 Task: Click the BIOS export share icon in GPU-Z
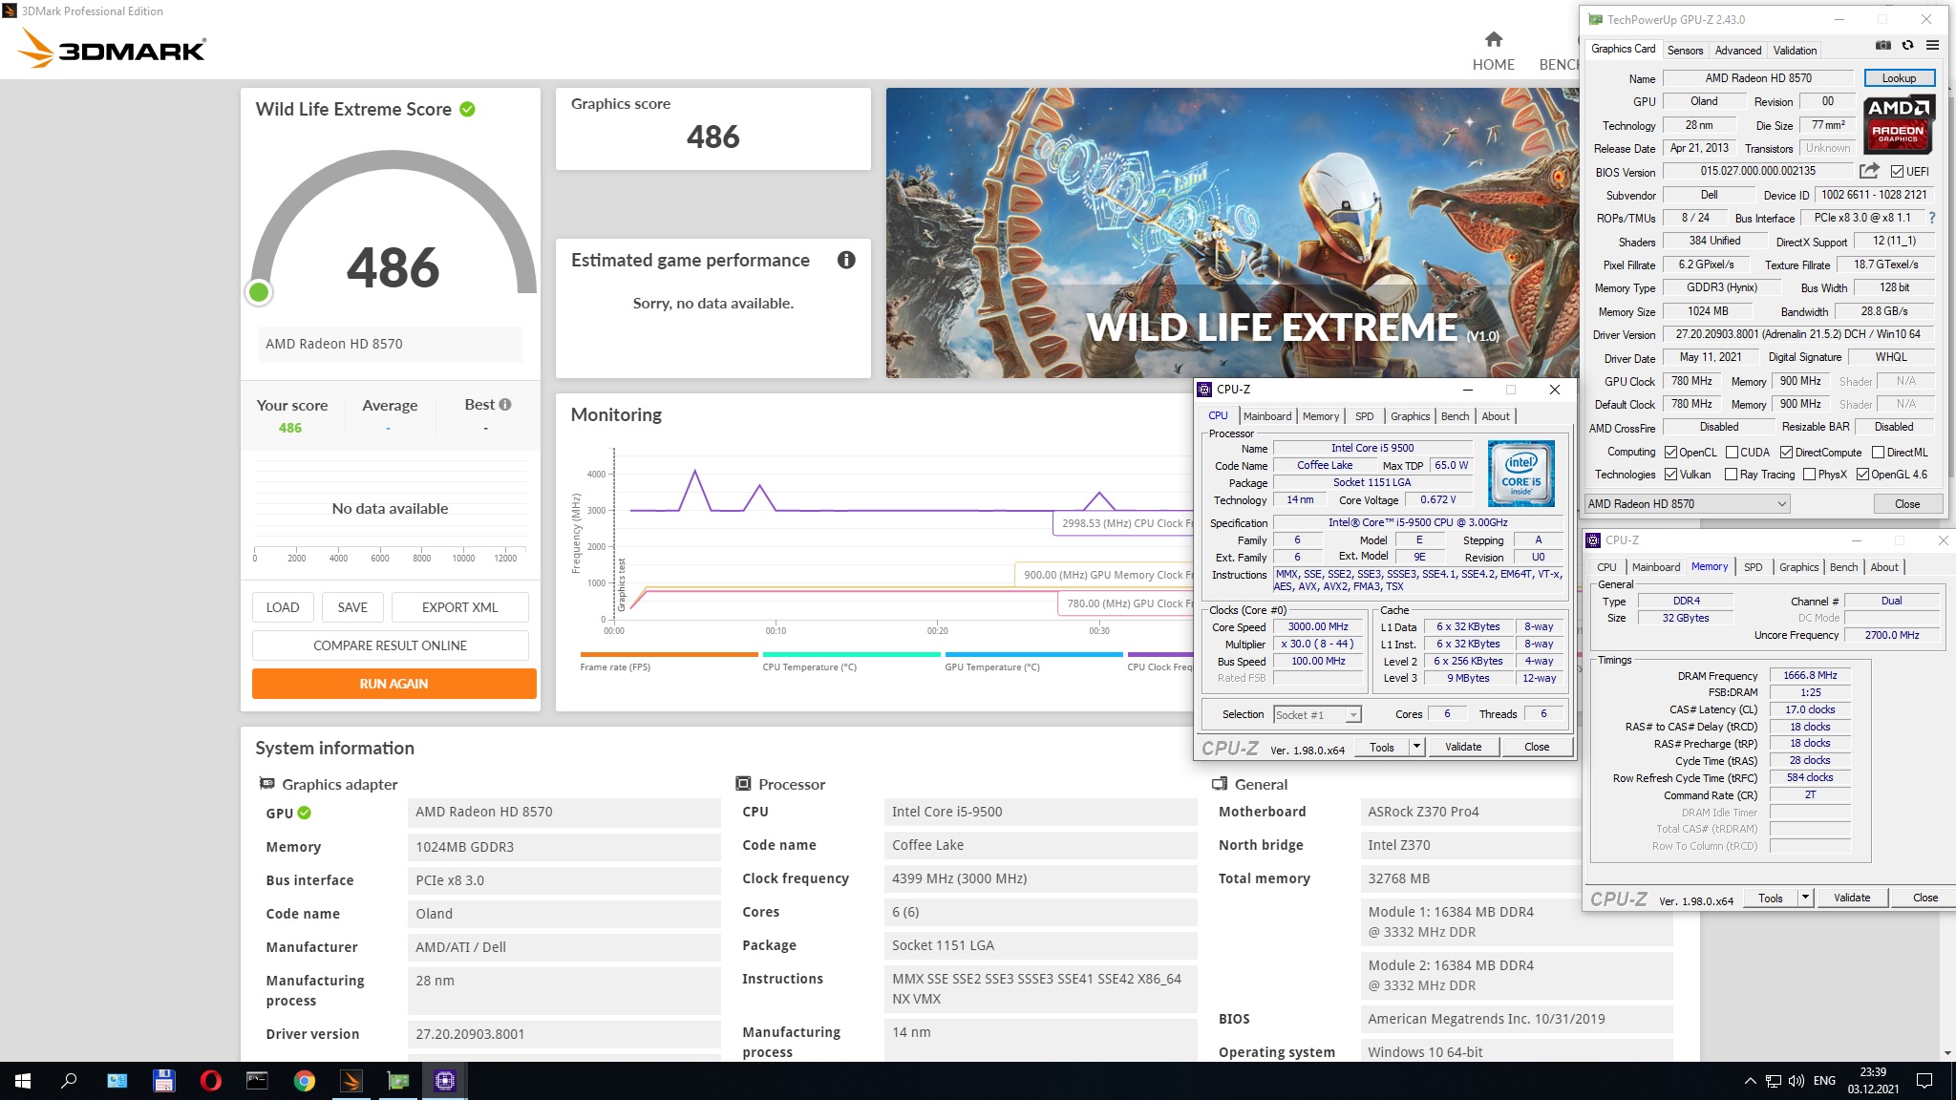[x=1869, y=171]
